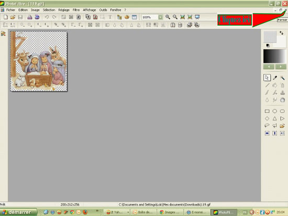Screen dimensions: 288x216
Task: Click file path text in status bar
Action: 164,204
